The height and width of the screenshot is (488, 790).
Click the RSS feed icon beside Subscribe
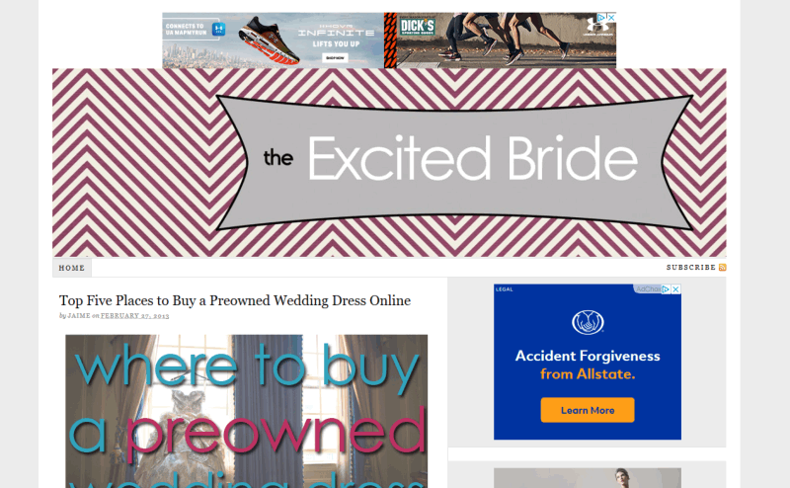(x=723, y=267)
